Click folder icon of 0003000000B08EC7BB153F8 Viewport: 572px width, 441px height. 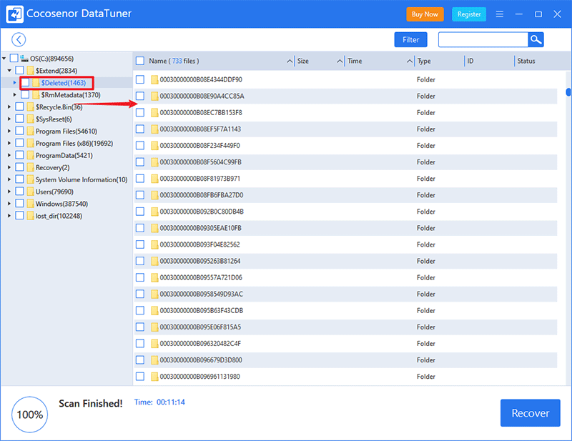[154, 113]
